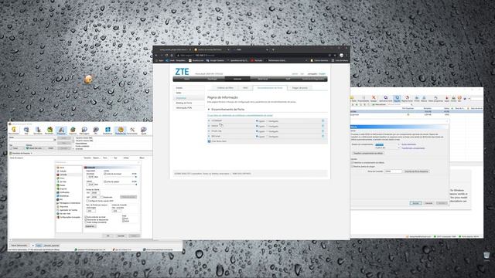Open the Recycle Bin on the desktop
This screenshot has width=495, height=278.
[486, 255]
